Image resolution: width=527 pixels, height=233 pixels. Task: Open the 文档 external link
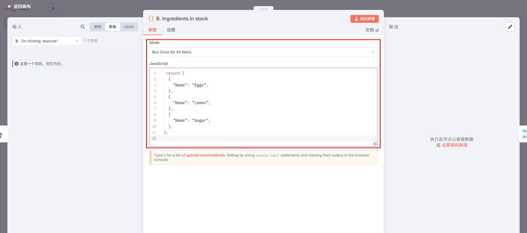pyautogui.click(x=372, y=30)
